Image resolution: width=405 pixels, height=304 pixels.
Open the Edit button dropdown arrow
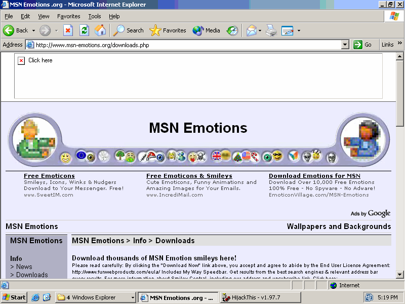tap(299, 30)
